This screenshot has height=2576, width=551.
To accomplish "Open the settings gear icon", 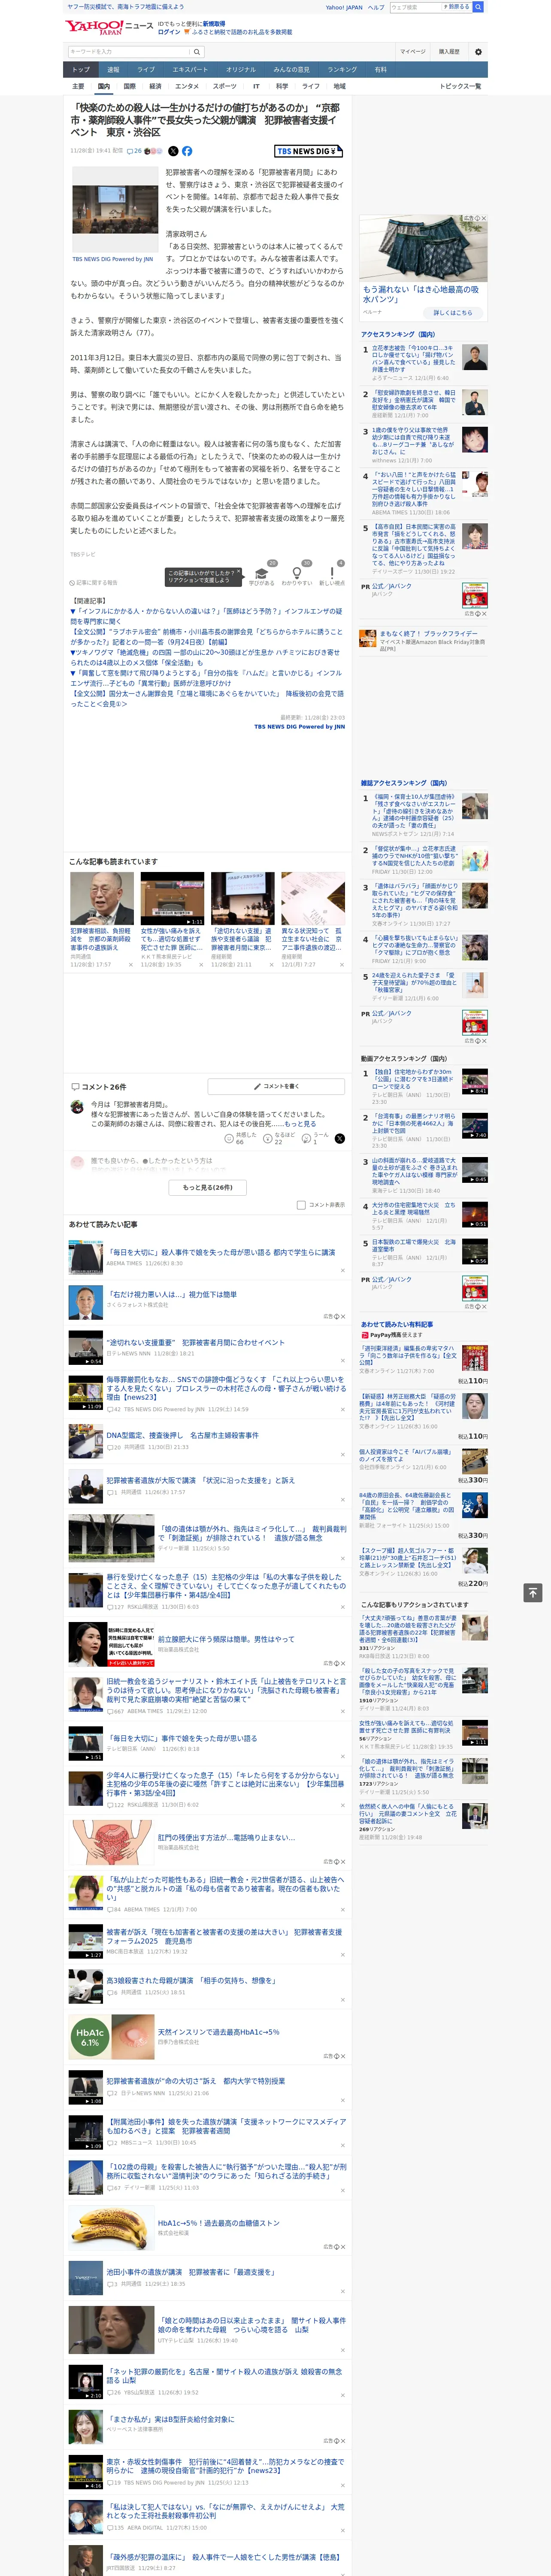I will tap(478, 51).
